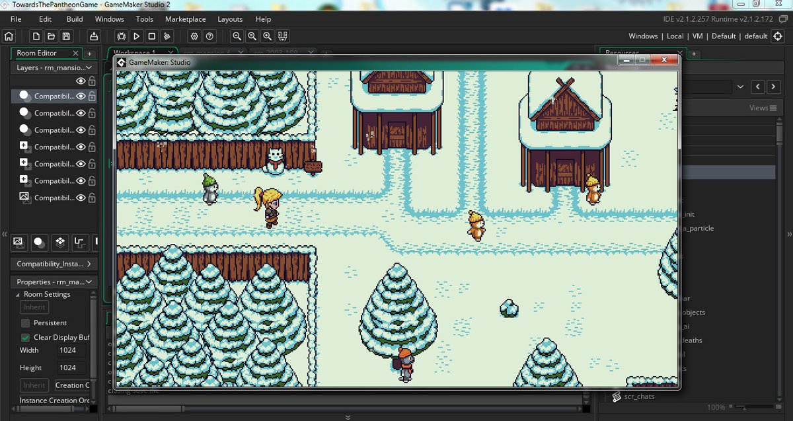Run the game with the play icon
Viewport: 793px width, 421px height.
137,36
